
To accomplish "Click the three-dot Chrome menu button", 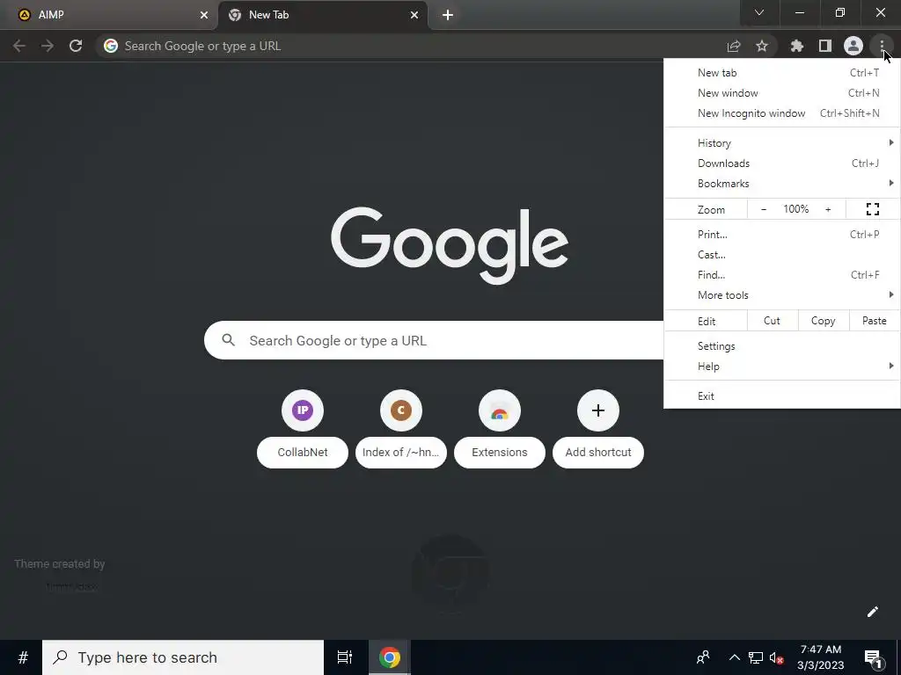I will click(882, 46).
